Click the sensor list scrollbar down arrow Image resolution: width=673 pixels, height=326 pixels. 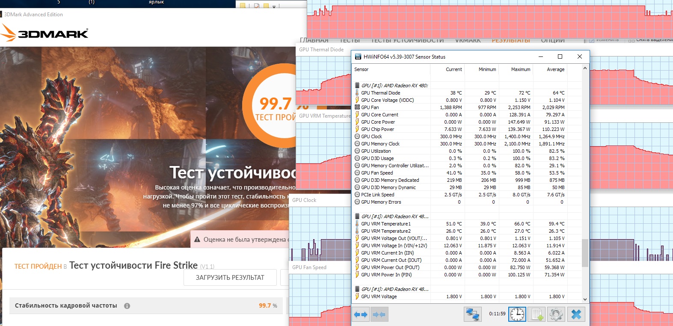(585, 299)
